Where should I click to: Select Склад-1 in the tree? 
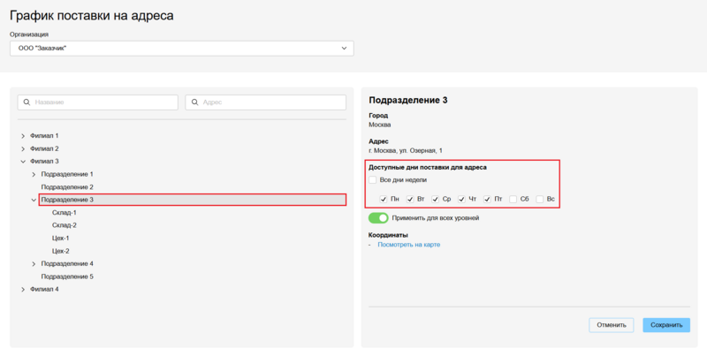(65, 213)
